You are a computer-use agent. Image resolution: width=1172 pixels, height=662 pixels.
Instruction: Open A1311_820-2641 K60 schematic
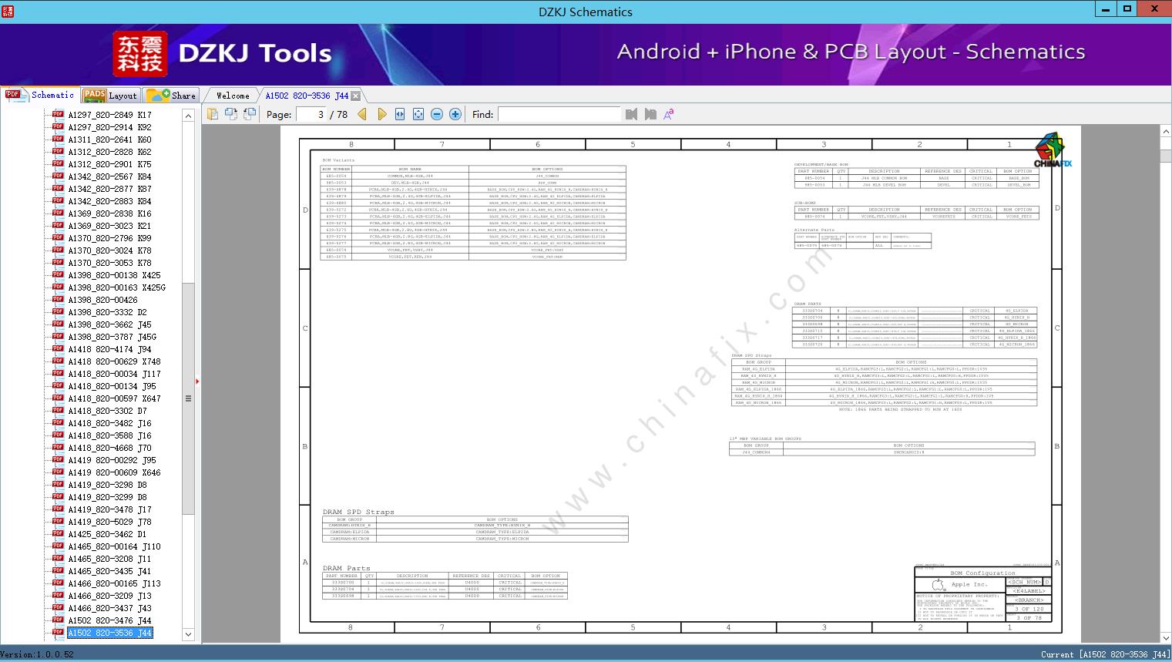109,139
